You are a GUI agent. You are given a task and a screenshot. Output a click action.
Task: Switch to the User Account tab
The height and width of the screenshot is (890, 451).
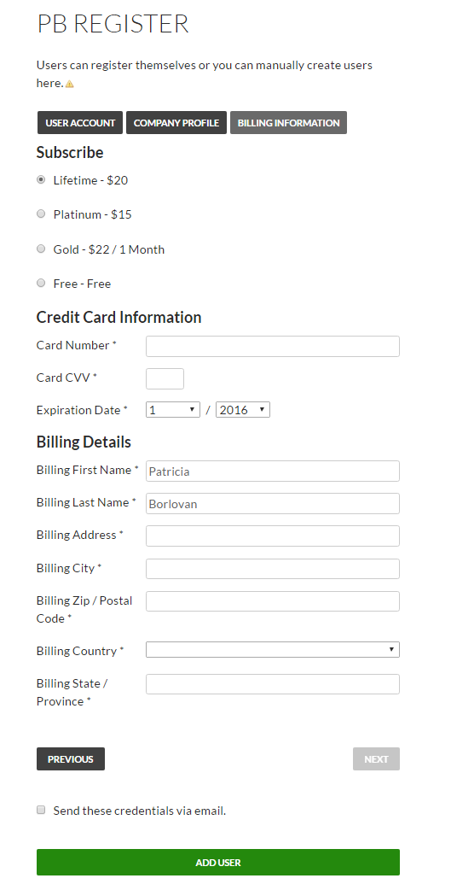(x=80, y=123)
